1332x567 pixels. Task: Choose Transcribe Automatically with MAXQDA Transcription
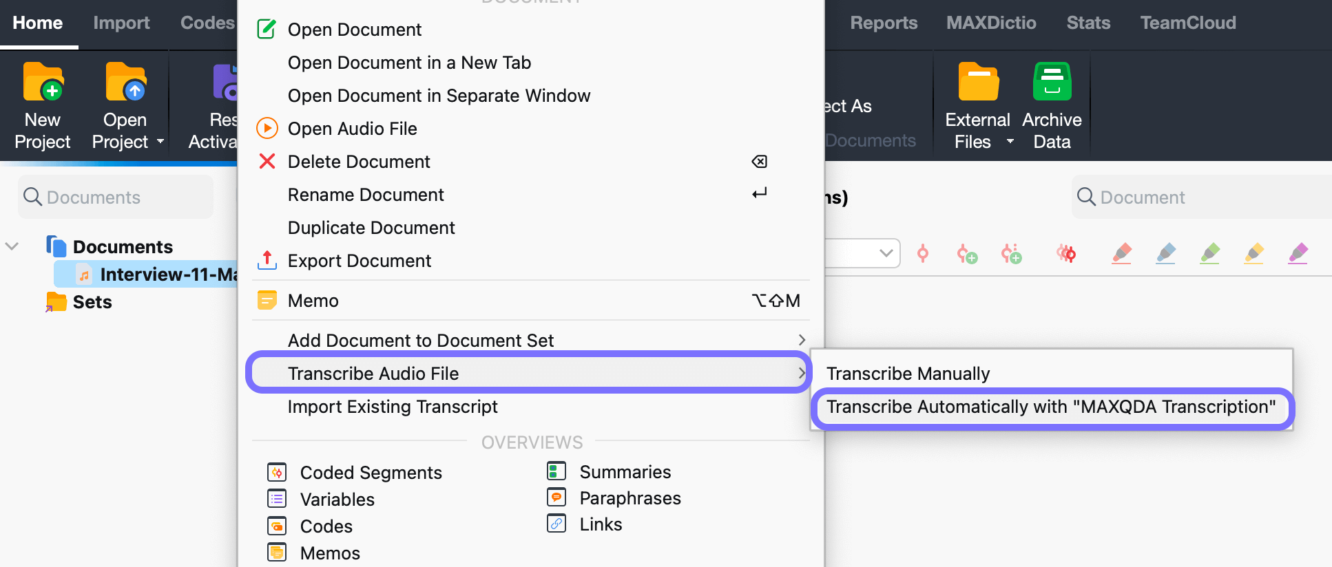pyautogui.click(x=1051, y=407)
